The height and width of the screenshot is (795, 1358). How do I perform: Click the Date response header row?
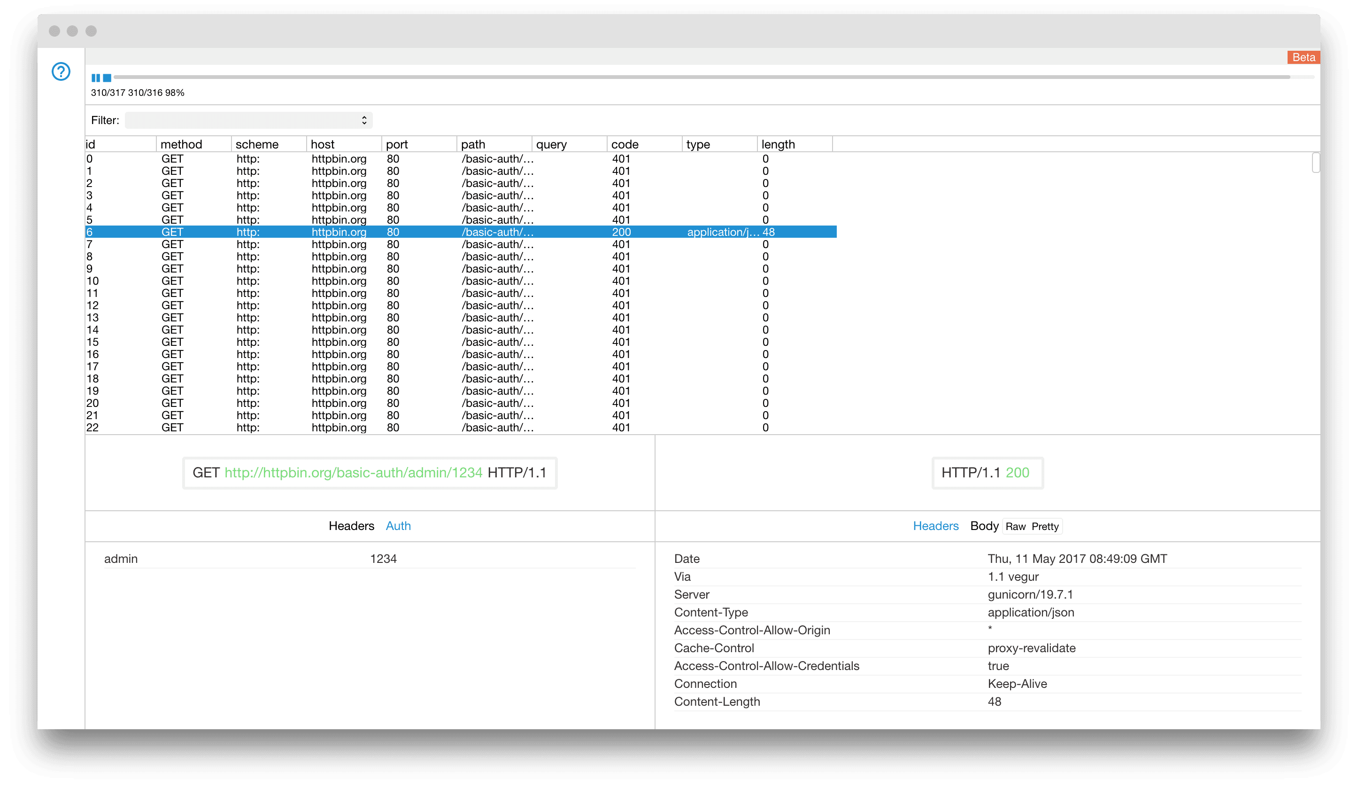(x=988, y=559)
